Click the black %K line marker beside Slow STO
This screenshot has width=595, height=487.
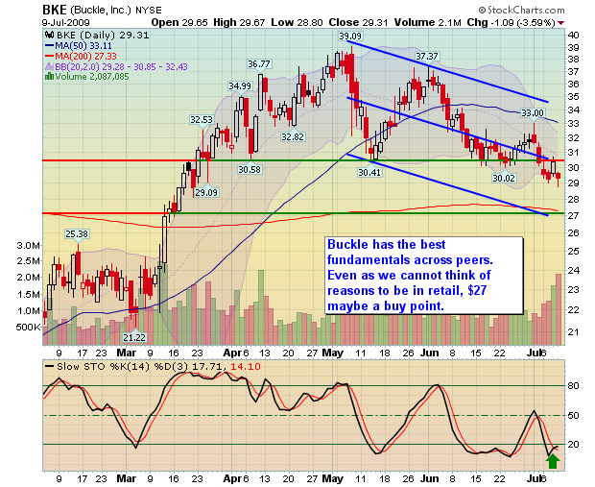[x=50, y=367]
